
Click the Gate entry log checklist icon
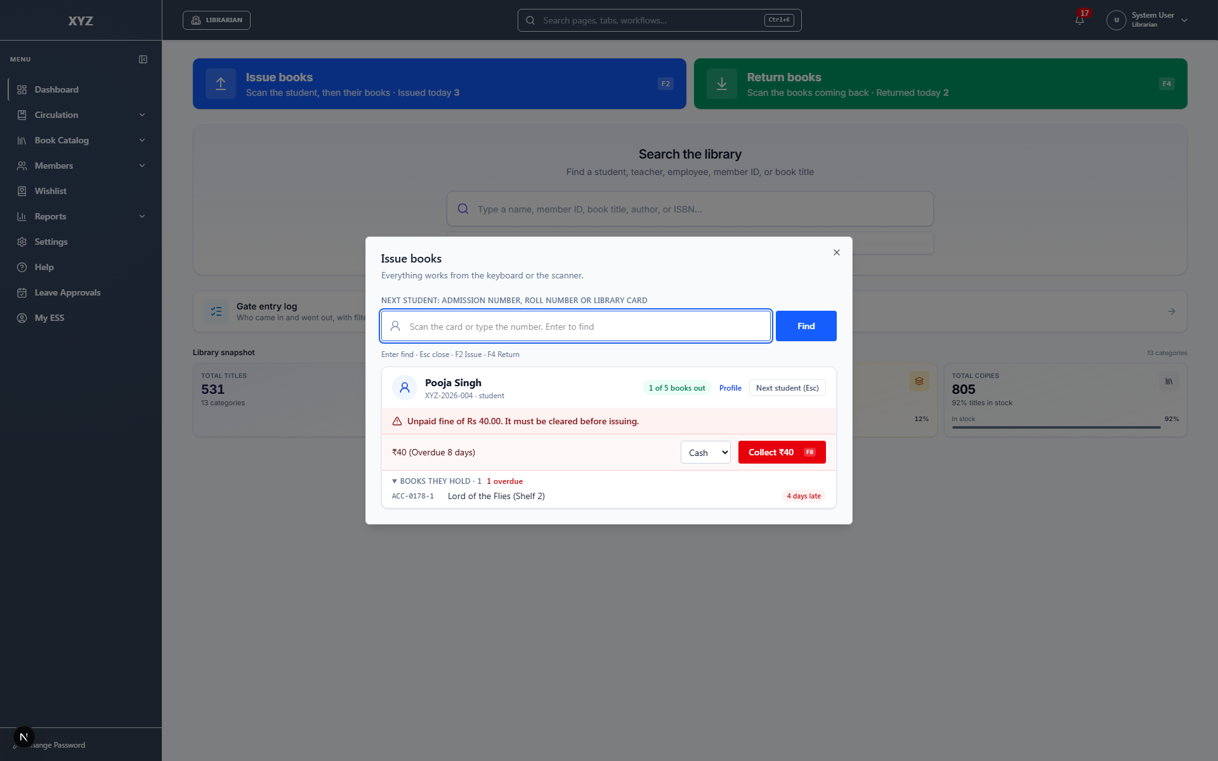216,311
